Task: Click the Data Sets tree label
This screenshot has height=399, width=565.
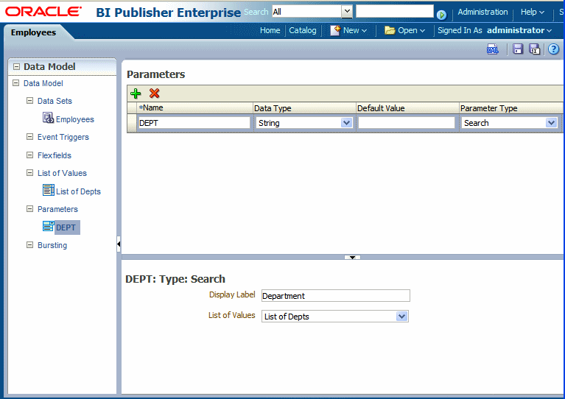Action: point(55,101)
